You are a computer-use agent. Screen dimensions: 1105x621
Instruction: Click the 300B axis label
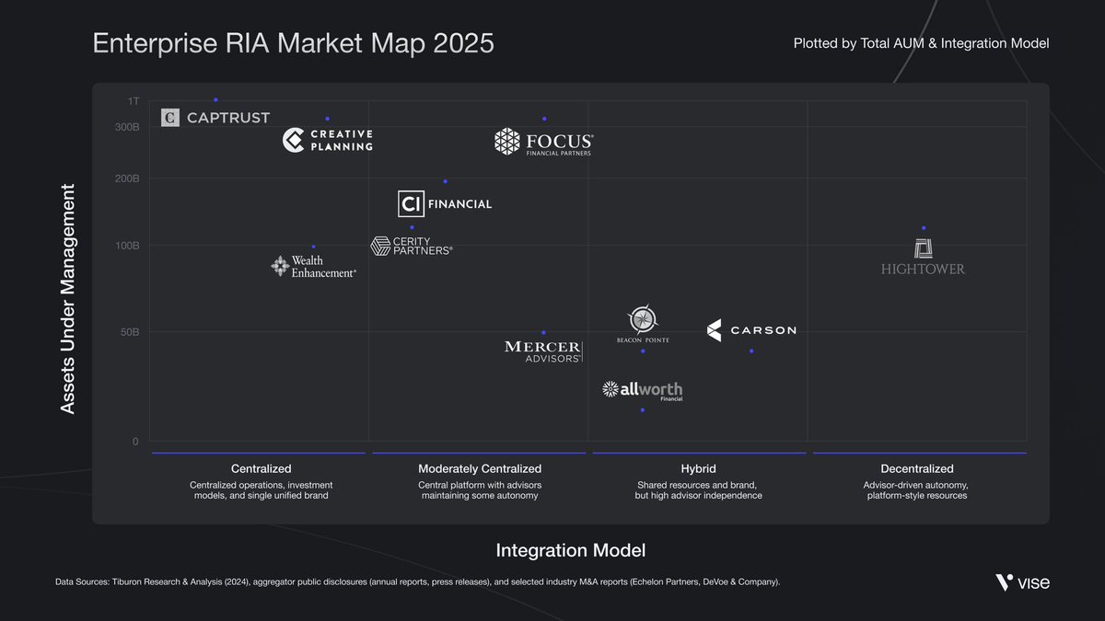coord(128,127)
